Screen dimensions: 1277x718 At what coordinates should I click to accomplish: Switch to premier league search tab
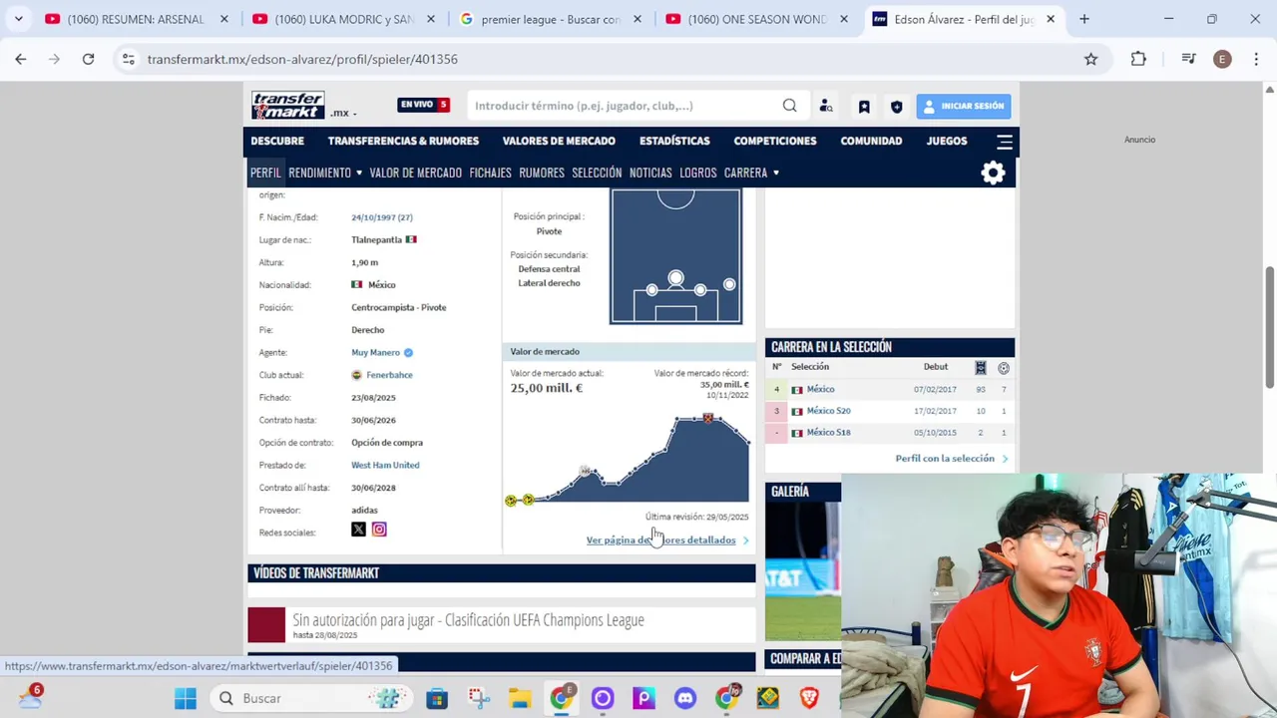[x=551, y=19]
